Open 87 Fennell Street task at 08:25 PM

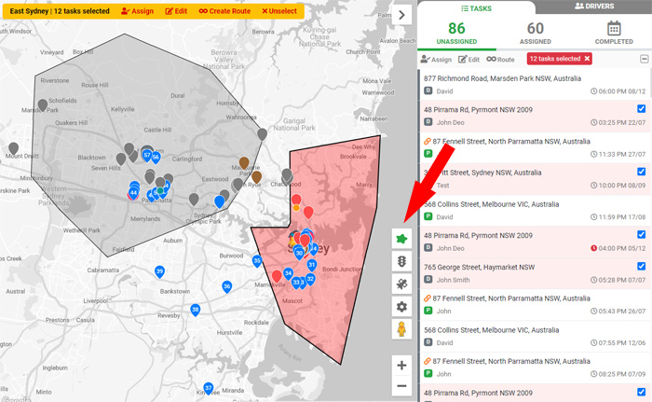(535, 367)
